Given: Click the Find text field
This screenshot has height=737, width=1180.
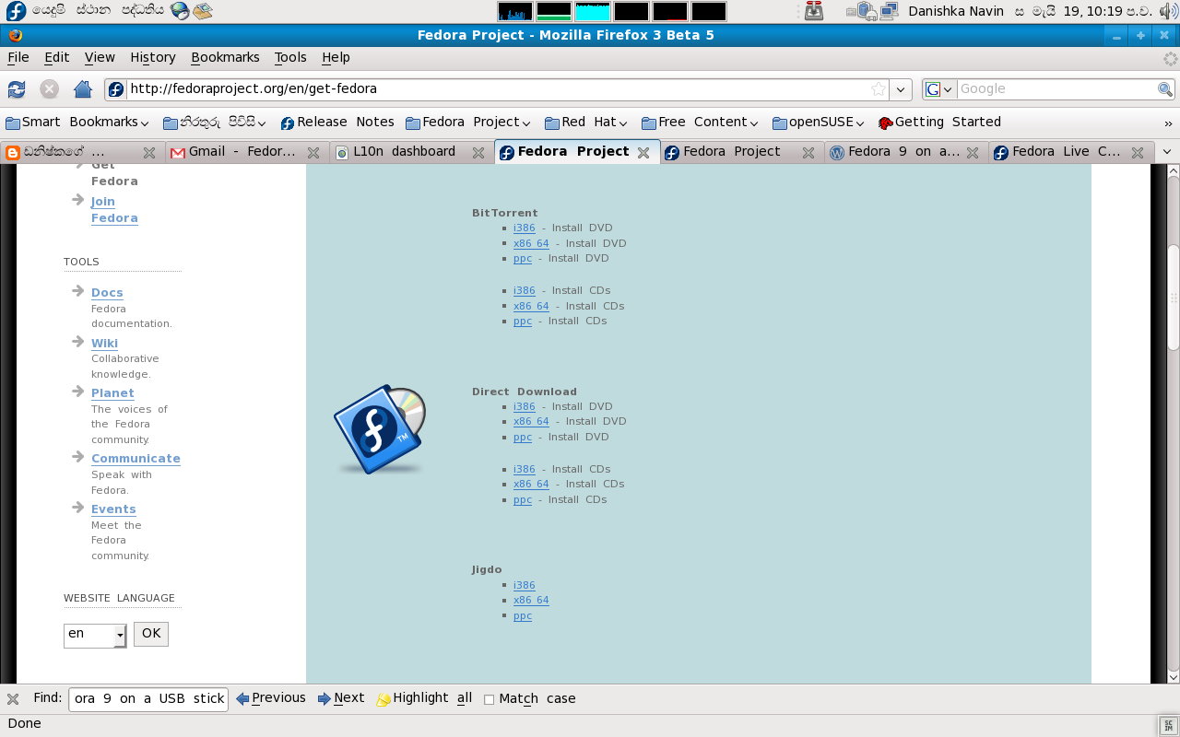Looking at the screenshot, I should [147, 699].
